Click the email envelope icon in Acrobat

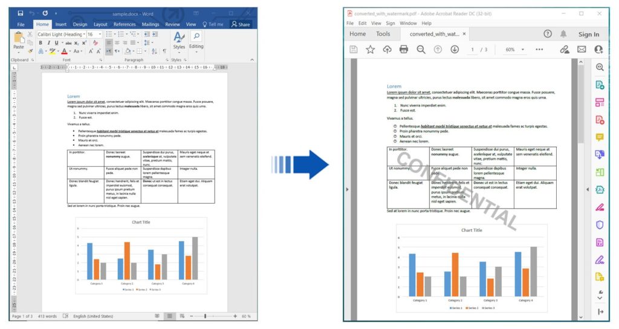582,50
